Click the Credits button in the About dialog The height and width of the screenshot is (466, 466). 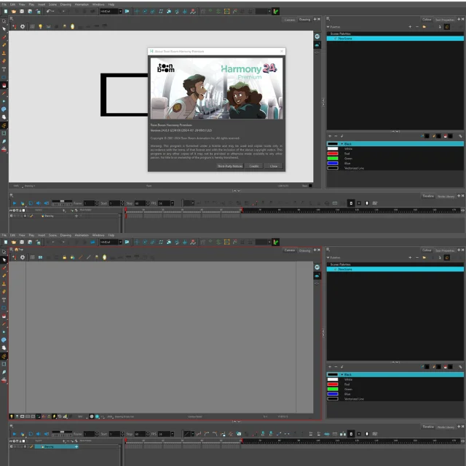[254, 166]
